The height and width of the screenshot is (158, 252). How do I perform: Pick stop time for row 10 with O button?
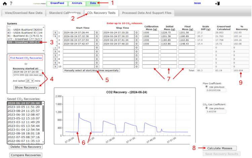(x=137, y=66)
